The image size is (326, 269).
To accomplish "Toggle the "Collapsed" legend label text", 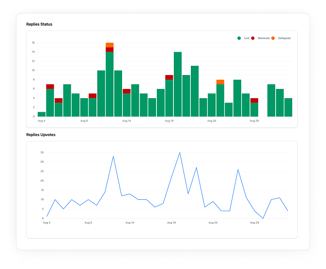I will tap(284, 38).
